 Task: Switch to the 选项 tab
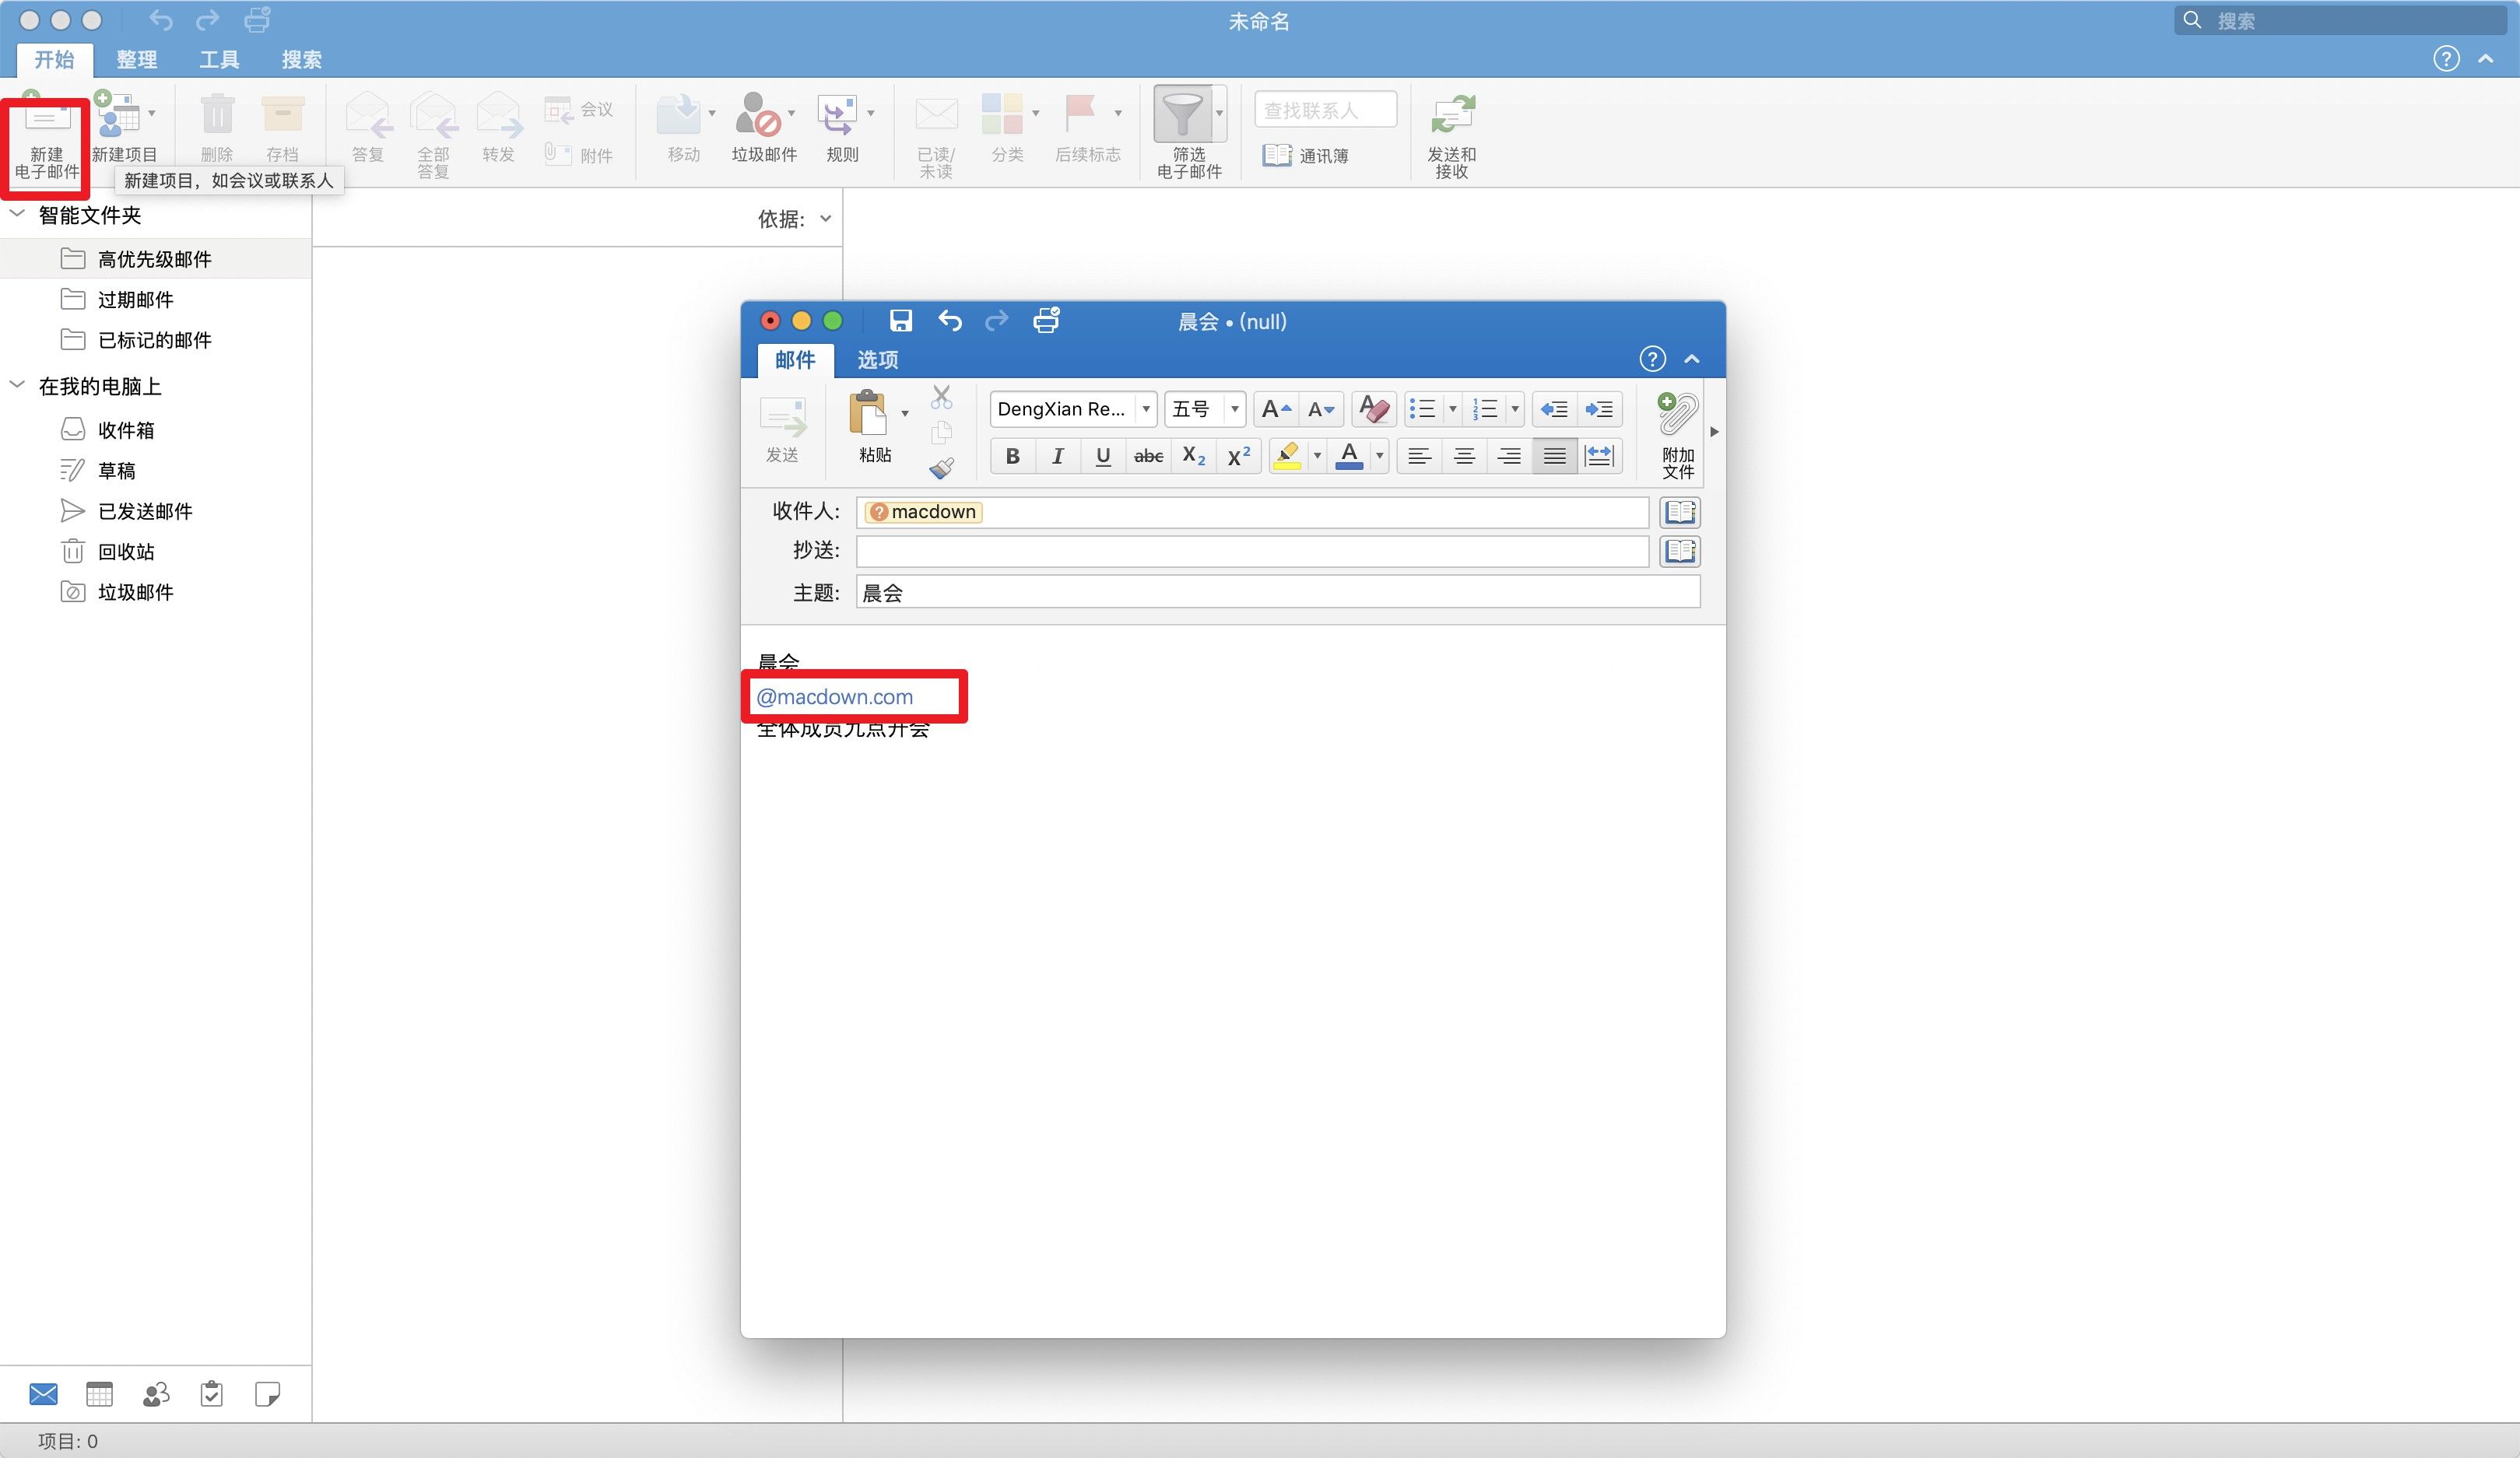click(x=877, y=360)
